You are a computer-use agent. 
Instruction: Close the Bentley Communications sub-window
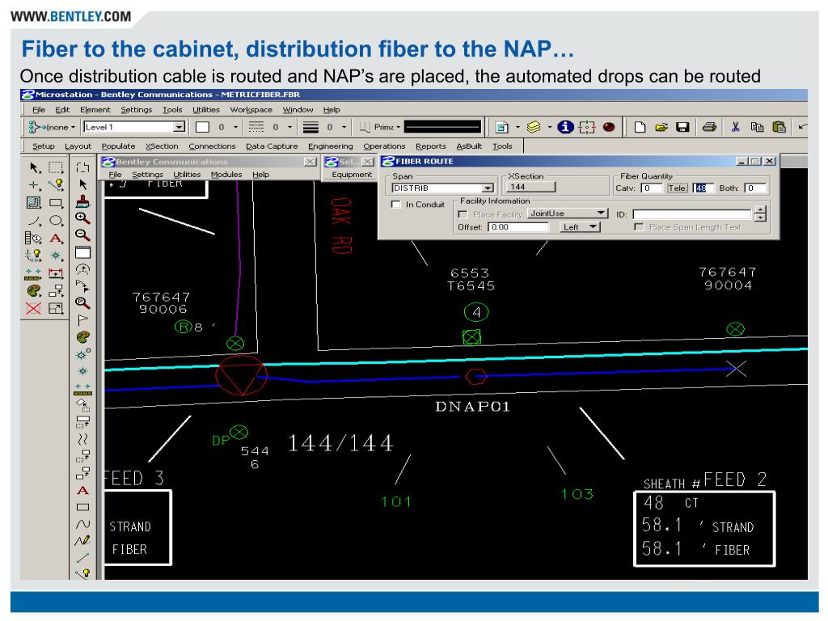[310, 162]
